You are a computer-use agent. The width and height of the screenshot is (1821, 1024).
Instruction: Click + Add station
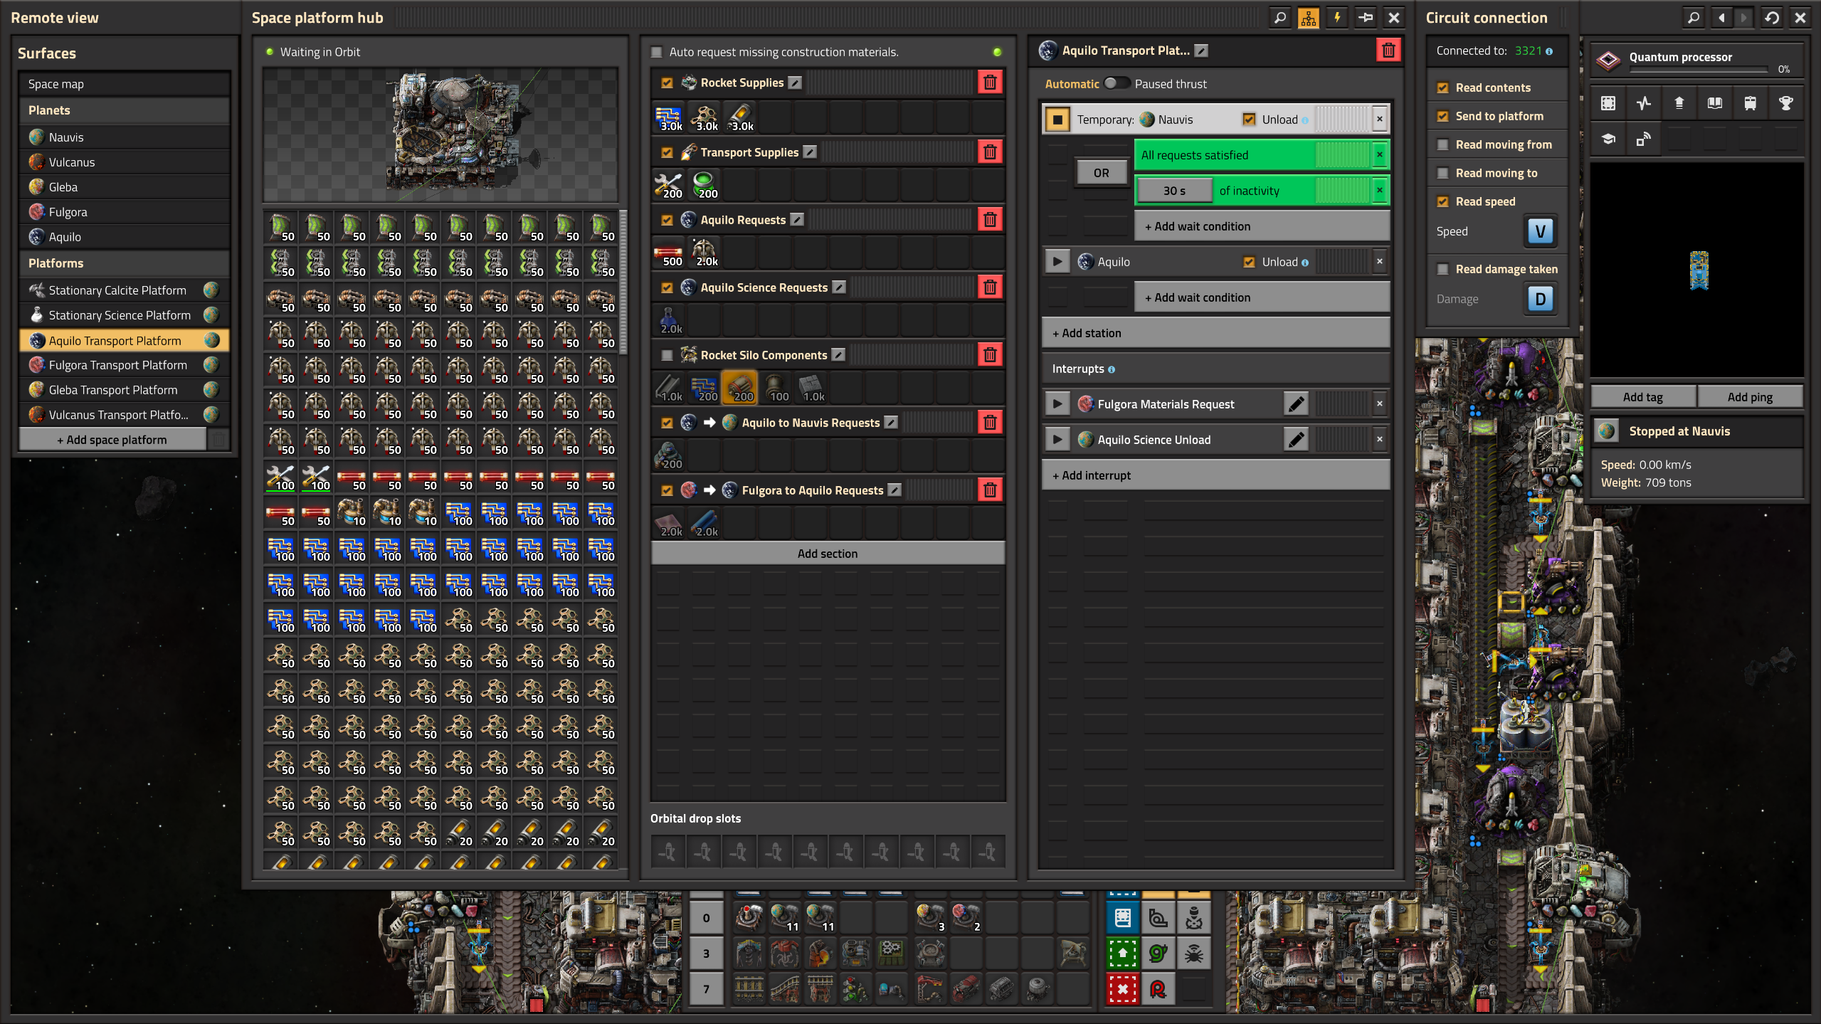[1215, 333]
